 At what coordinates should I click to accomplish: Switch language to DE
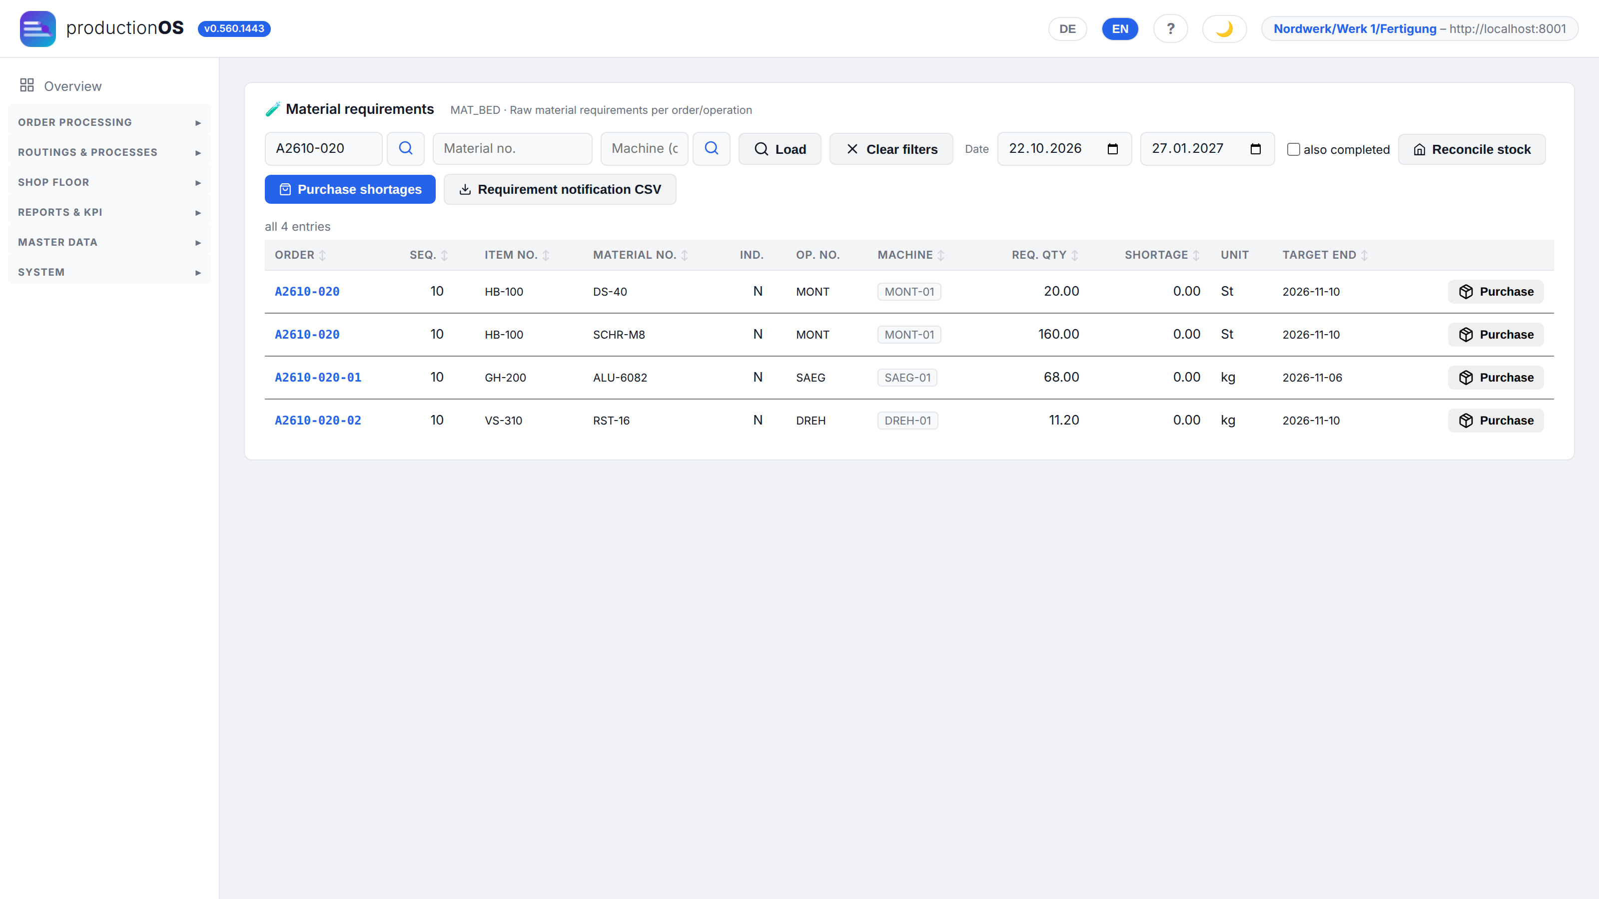tap(1067, 28)
